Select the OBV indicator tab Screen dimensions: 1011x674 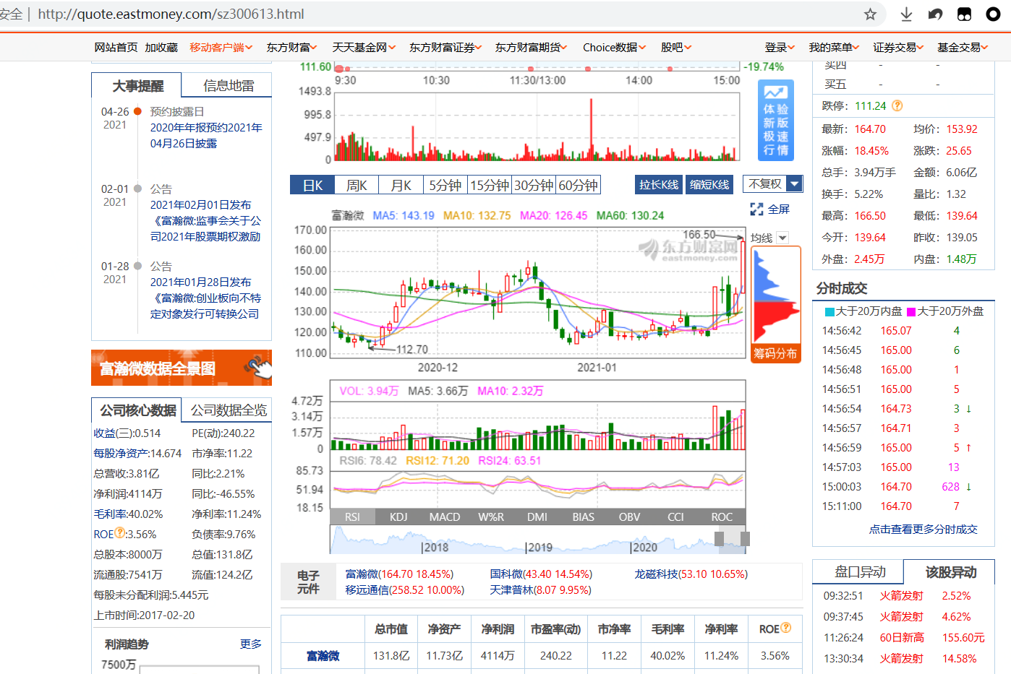(629, 517)
